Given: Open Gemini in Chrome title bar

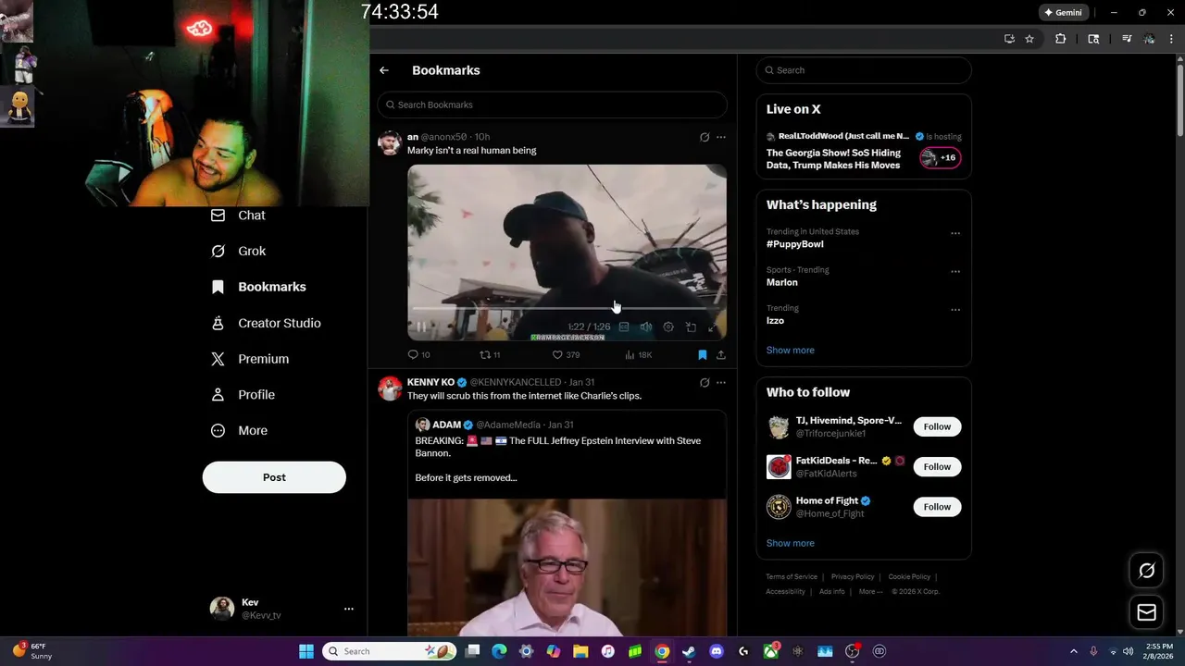Looking at the screenshot, I should (x=1063, y=12).
